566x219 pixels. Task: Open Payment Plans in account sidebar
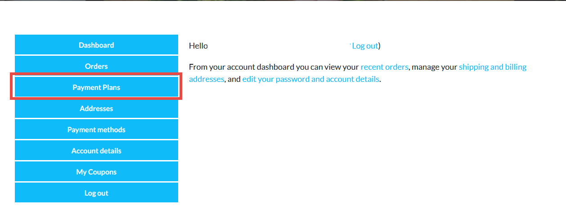(x=96, y=87)
